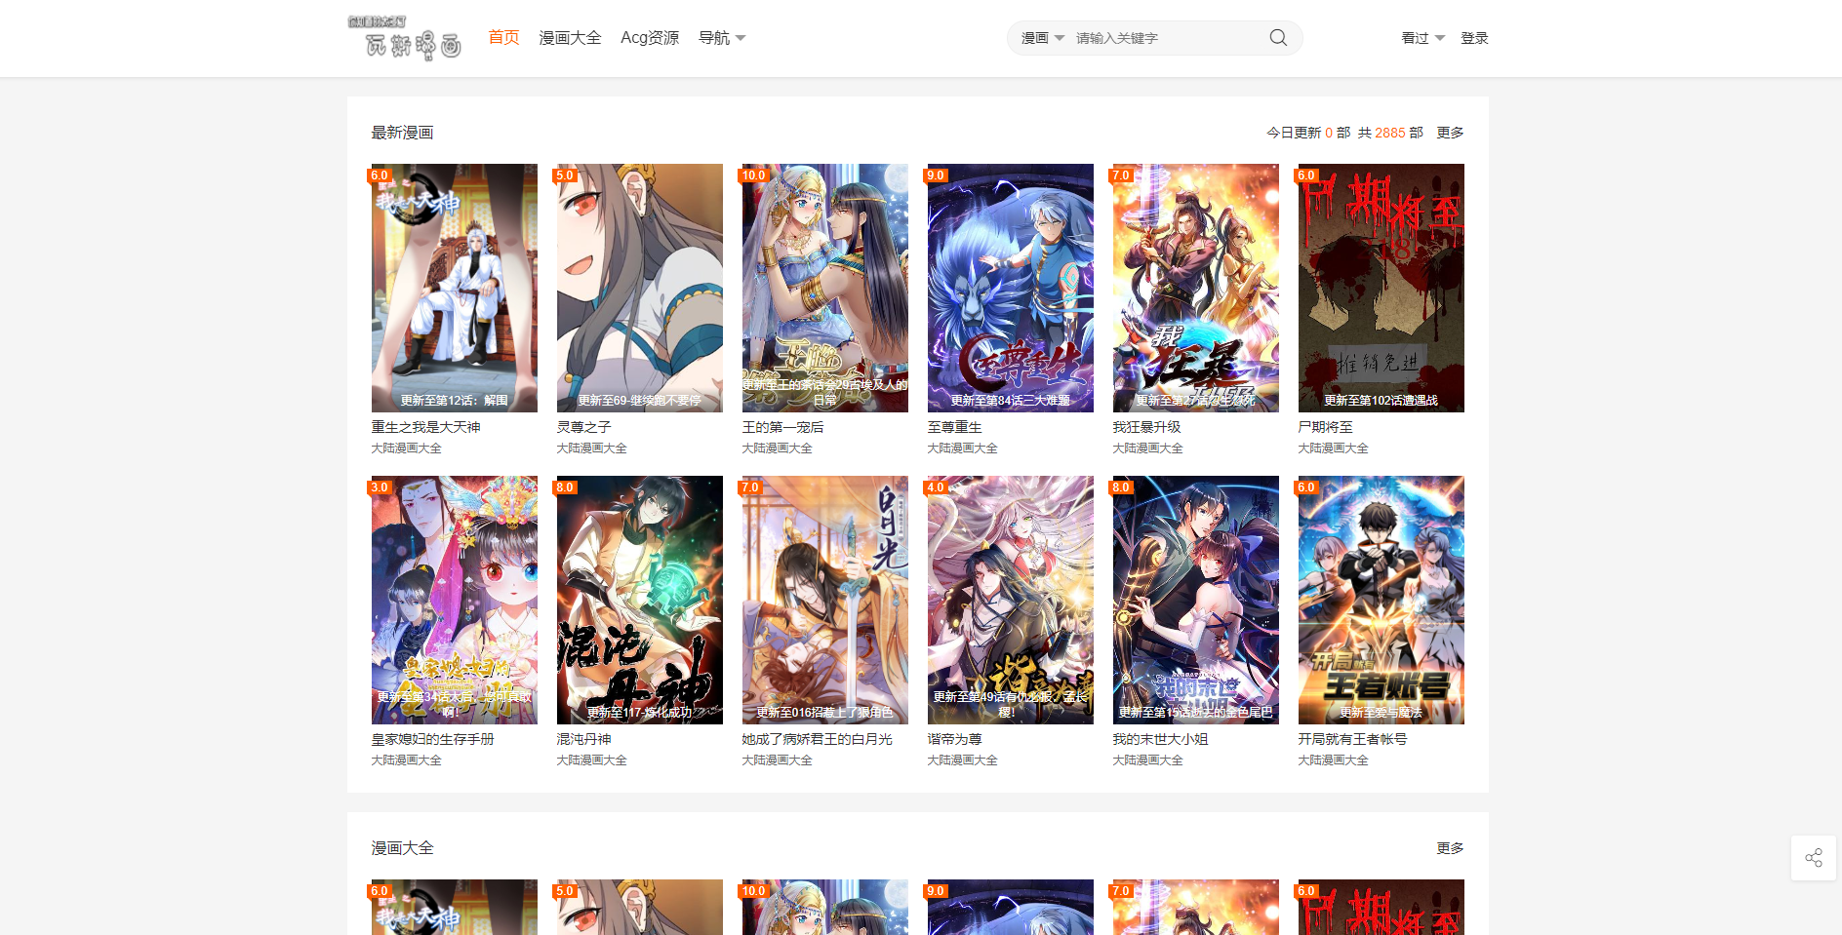Open the 重生之我是大天神 cover thumbnail

point(455,288)
